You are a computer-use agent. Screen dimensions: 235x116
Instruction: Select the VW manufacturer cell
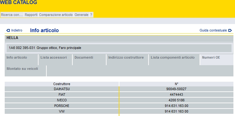(x=62, y=111)
